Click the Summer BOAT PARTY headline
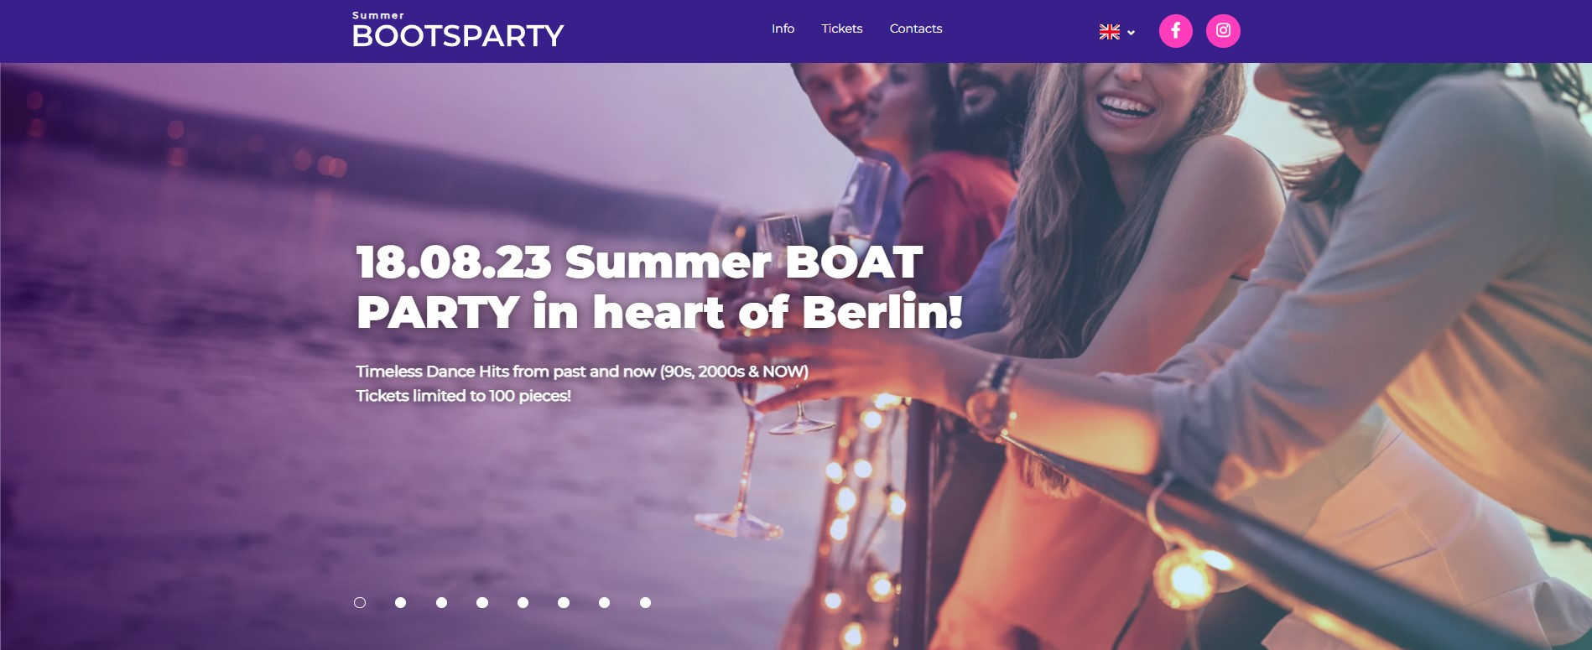1592x650 pixels. (659, 287)
